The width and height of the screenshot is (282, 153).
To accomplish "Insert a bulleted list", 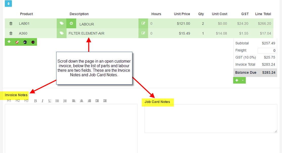I will point(57,101).
